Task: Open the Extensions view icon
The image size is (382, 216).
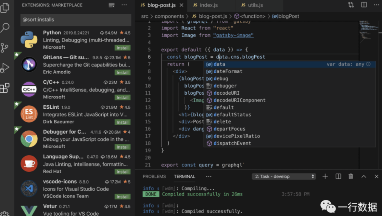Action: [5, 88]
